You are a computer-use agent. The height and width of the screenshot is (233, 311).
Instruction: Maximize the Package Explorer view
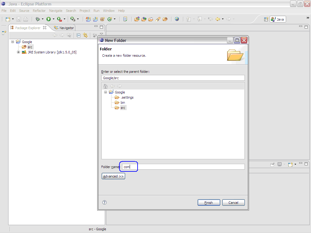(101, 27)
